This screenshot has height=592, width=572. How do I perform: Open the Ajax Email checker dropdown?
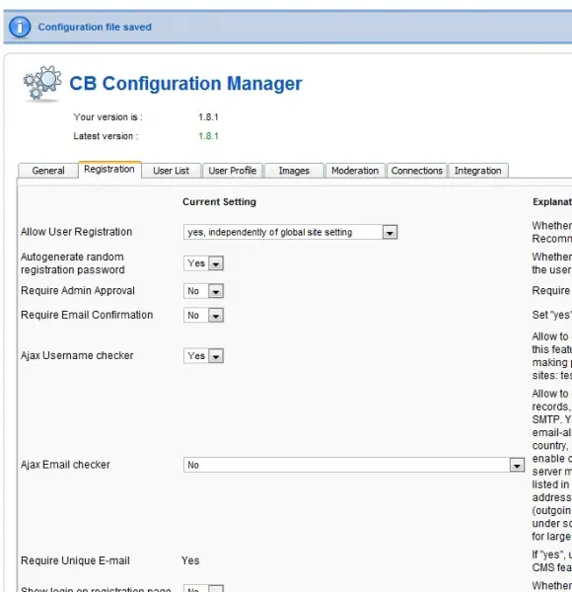pyautogui.click(x=354, y=465)
